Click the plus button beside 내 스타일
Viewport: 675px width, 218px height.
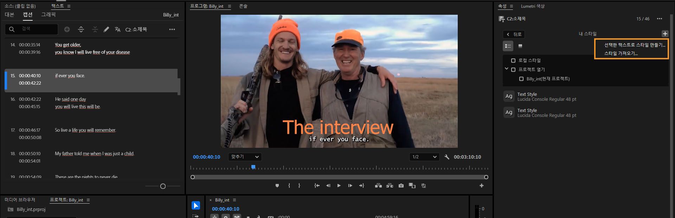point(665,34)
